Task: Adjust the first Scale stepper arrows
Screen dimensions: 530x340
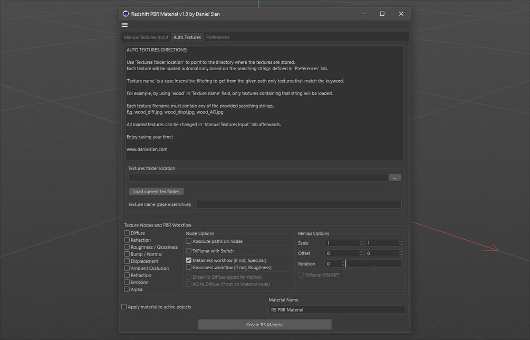Action: 361,243
